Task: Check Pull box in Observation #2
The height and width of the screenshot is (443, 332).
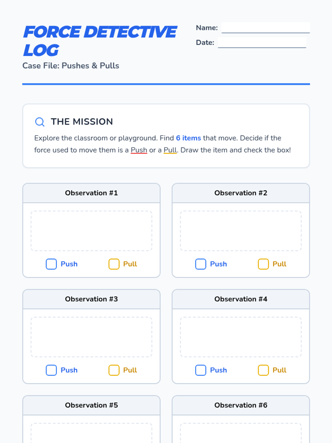Action: coord(263,264)
